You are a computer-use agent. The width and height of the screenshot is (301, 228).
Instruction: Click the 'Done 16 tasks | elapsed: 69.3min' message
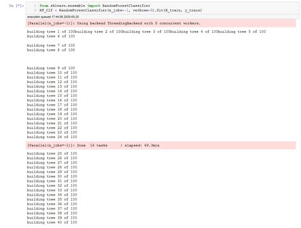[93, 146]
